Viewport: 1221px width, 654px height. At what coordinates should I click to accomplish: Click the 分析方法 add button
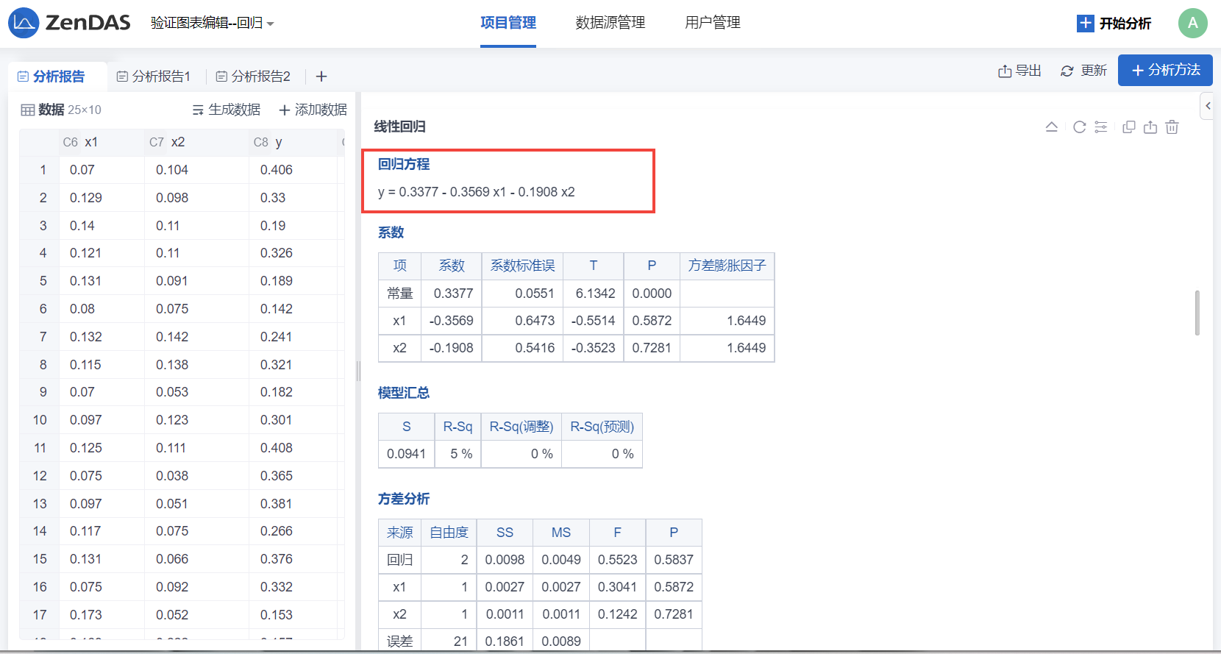click(x=1165, y=71)
